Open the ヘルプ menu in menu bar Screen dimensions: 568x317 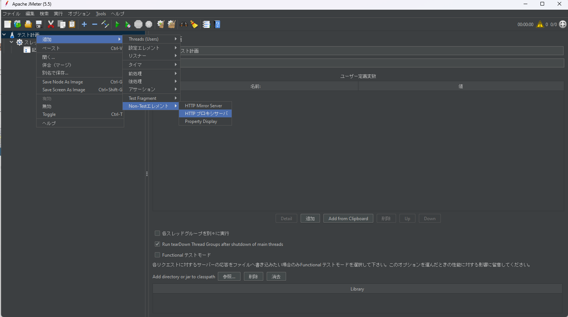tap(117, 14)
